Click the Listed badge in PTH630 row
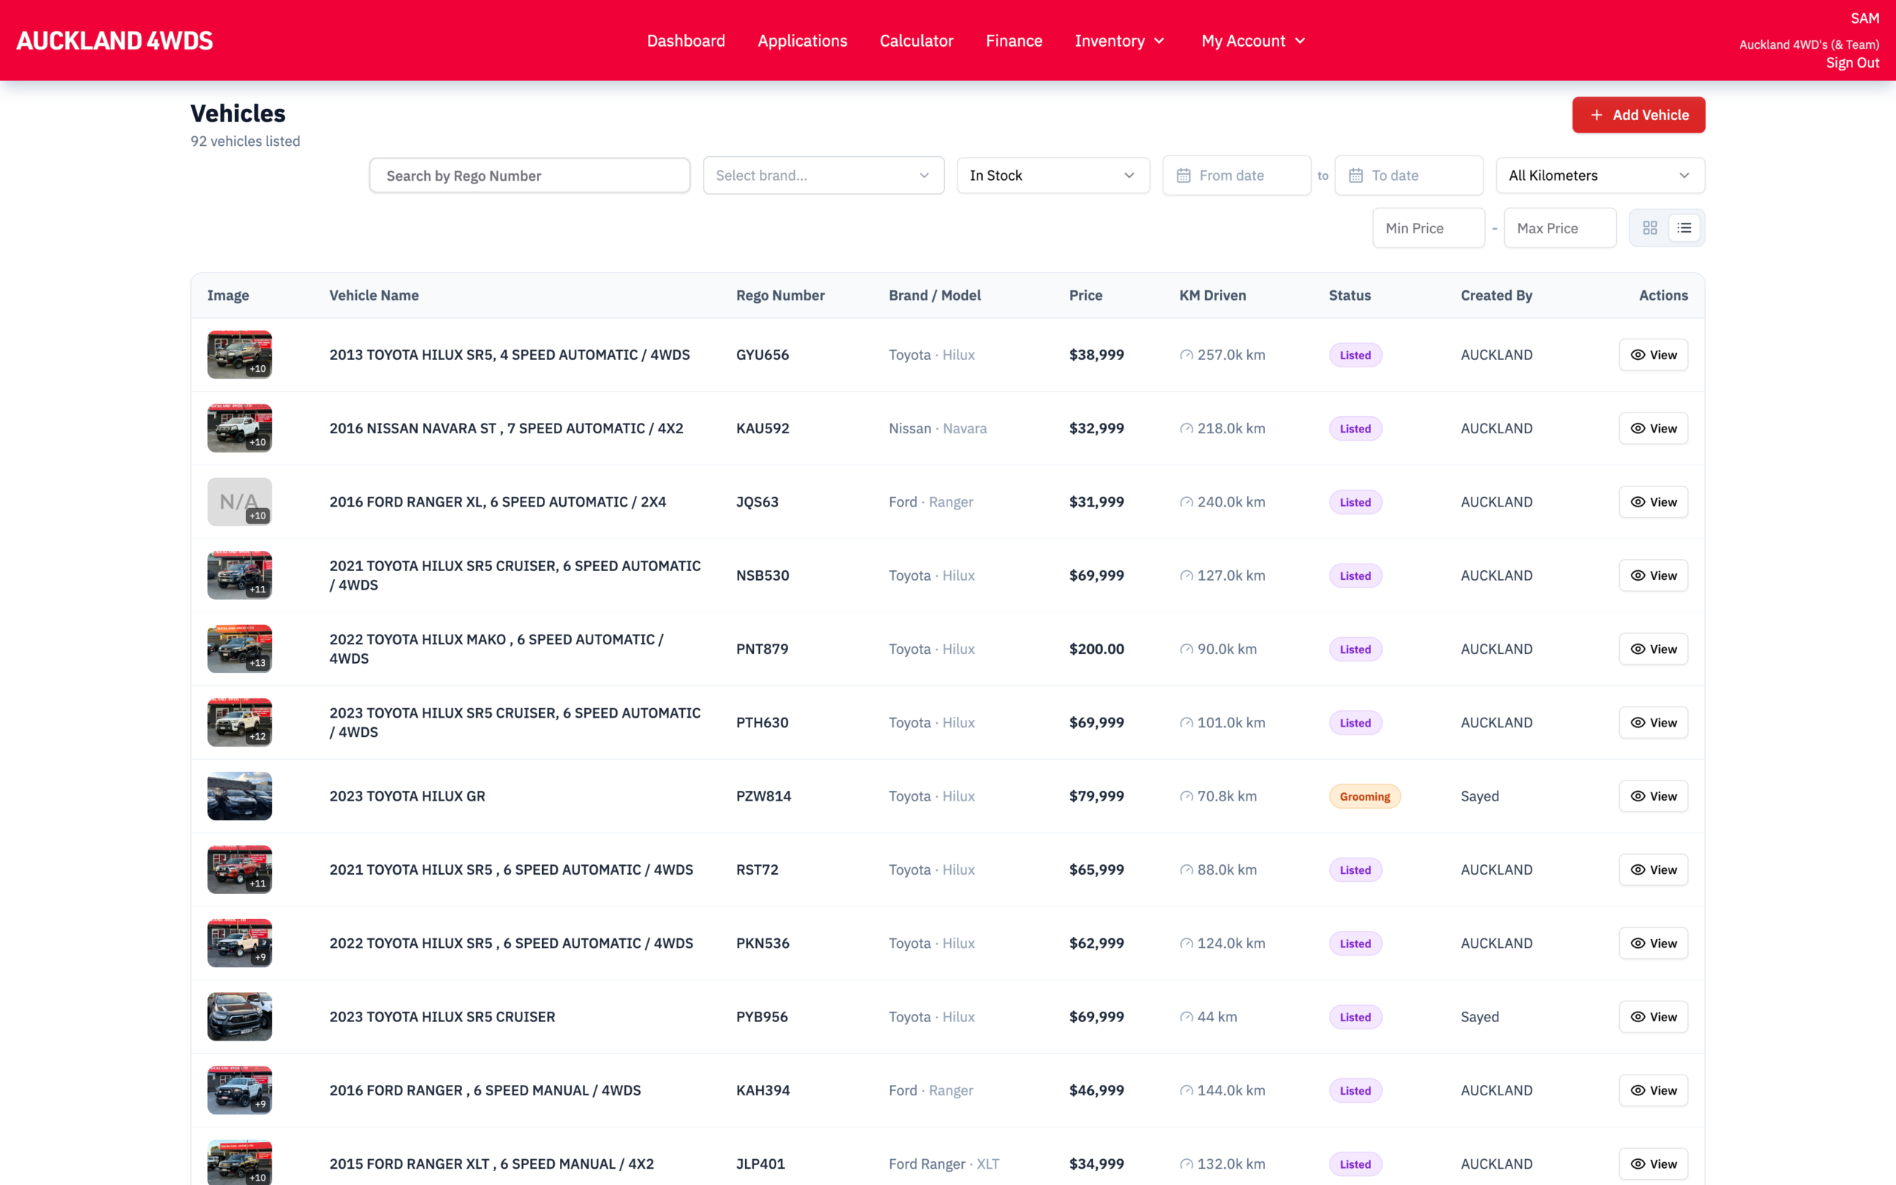The height and width of the screenshot is (1185, 1896). (1355, 724)
